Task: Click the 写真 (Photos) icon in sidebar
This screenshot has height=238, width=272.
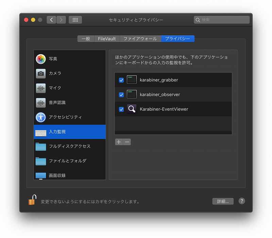Action: [40, 59]
